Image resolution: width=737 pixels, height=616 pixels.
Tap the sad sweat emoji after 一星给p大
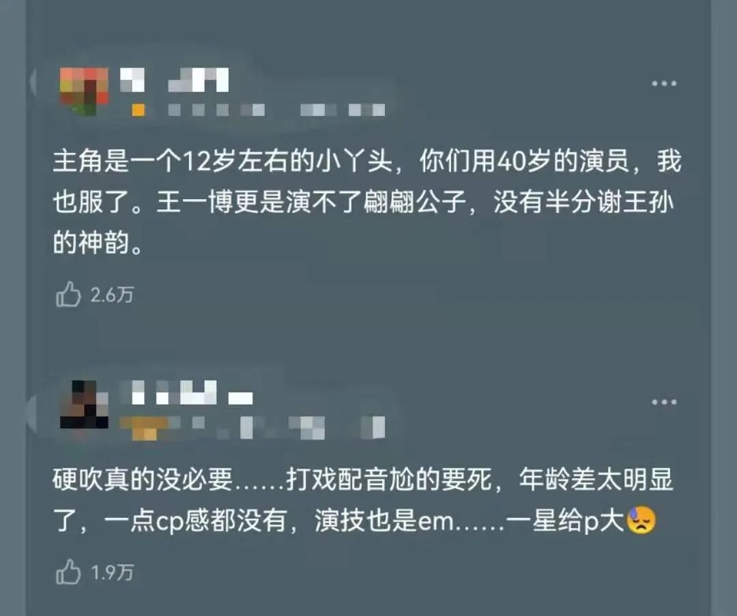tap(641, 520)
